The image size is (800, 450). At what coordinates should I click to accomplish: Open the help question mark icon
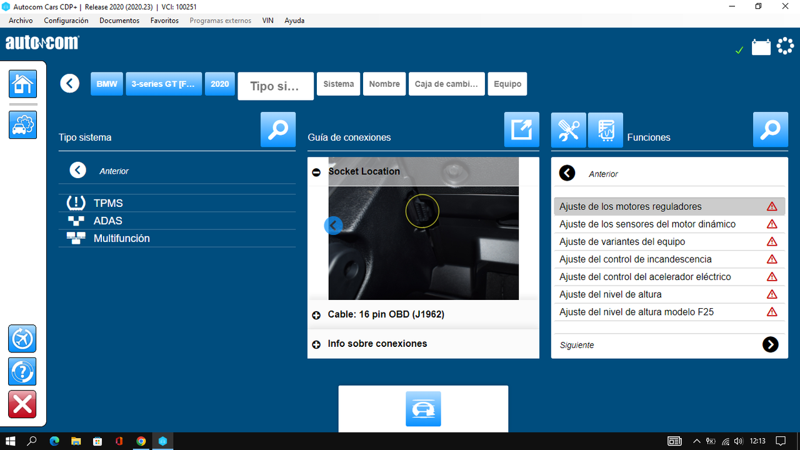click(x=22, y=371)
